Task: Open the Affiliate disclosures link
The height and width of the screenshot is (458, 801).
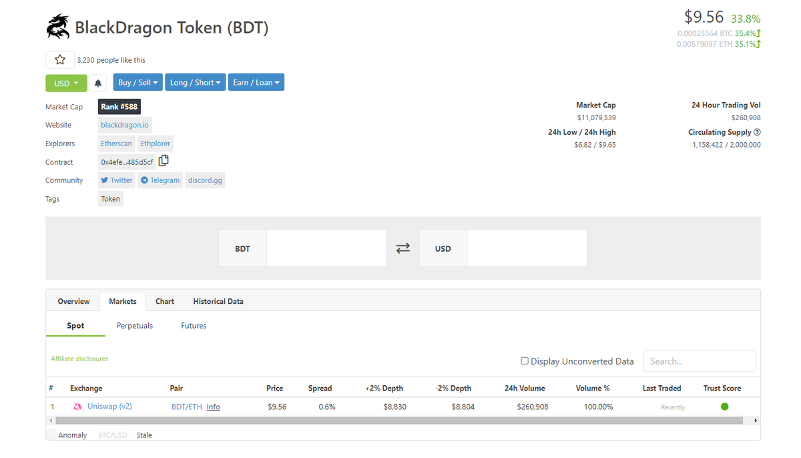Action: point(79,359)
